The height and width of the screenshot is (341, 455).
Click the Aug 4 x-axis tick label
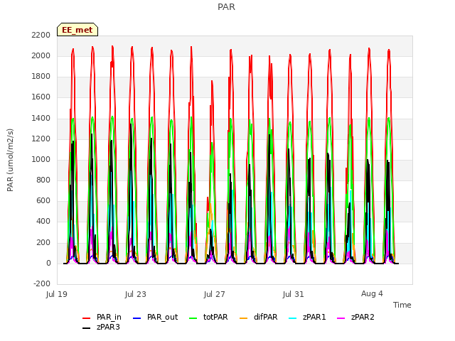(x=372, y=293)
